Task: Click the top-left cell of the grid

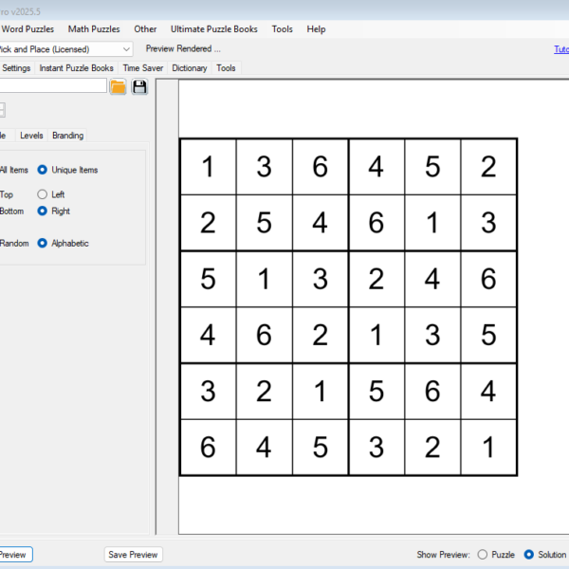Action: pos(208,167)
